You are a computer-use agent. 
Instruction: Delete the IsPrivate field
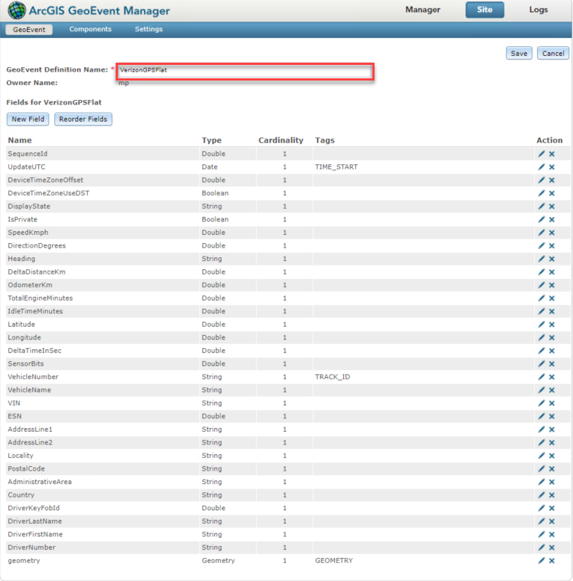[552, 219]
